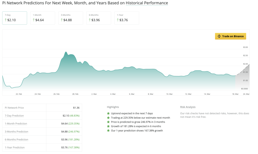Click the Binance logo icon in button
The width and height of the screenshot is (258, 154).
pos(219,36)
